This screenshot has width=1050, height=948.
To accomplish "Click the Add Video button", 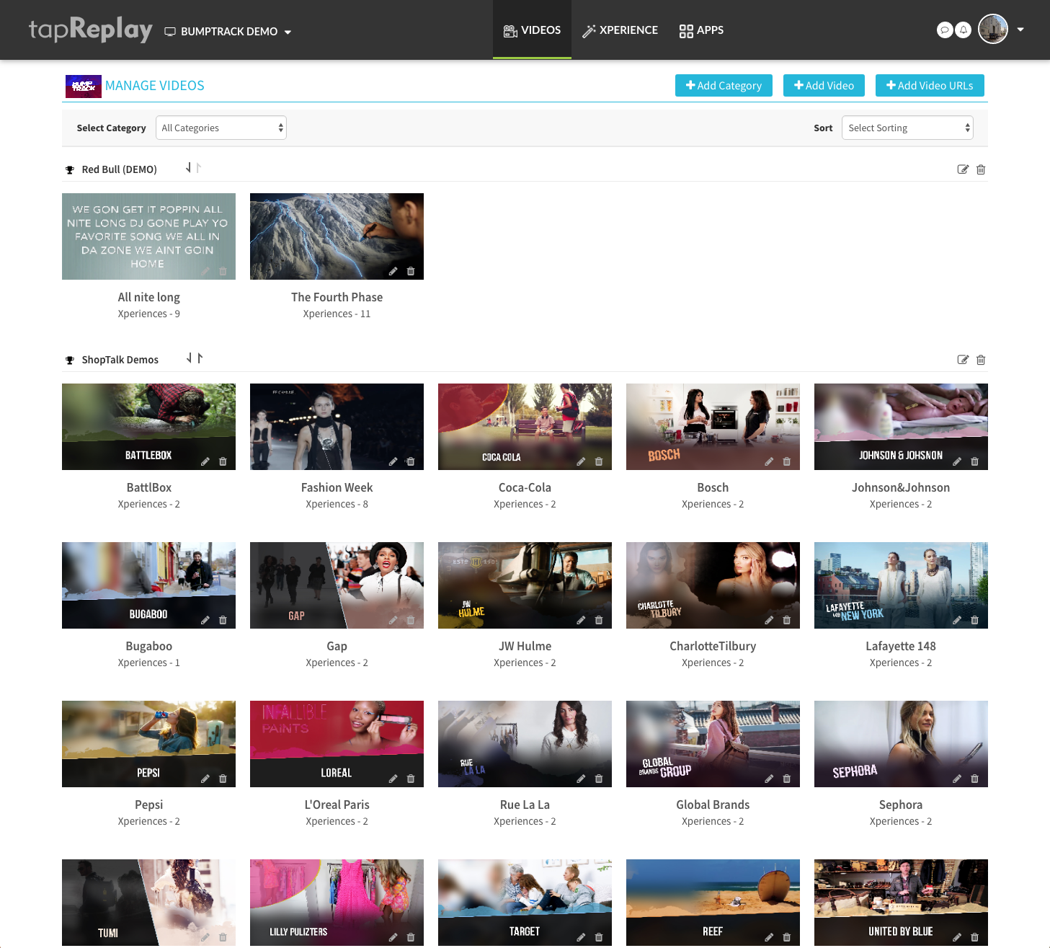I will (824, 85).
